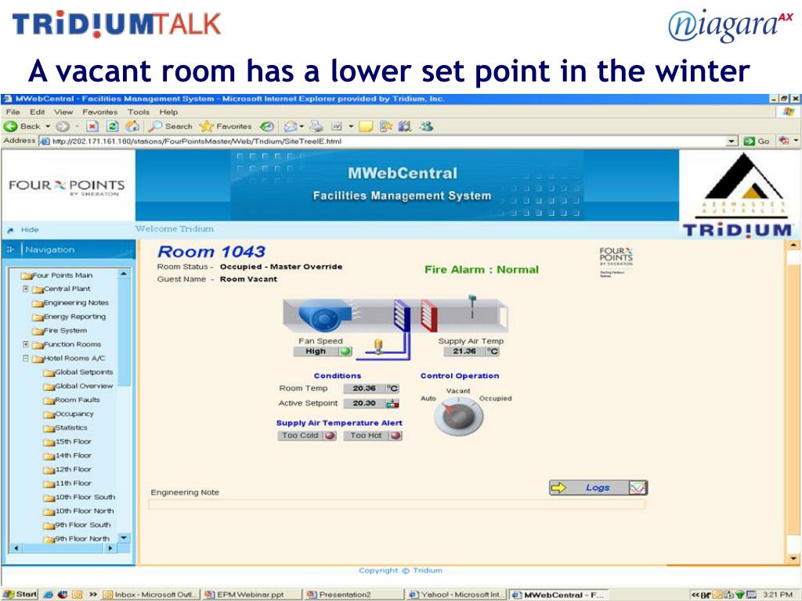Turn the Control Operation rotary knob
The height and width of the screenshot is (601, 802).
458,418
